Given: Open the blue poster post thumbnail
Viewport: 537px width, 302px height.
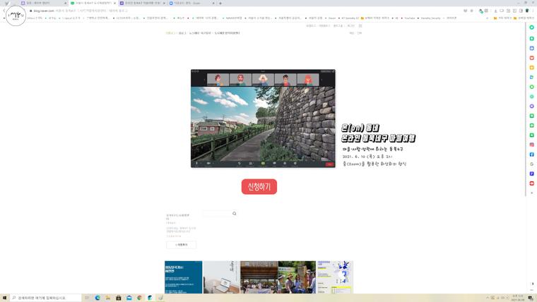Looking at the screenshot, I should (183, 277).
